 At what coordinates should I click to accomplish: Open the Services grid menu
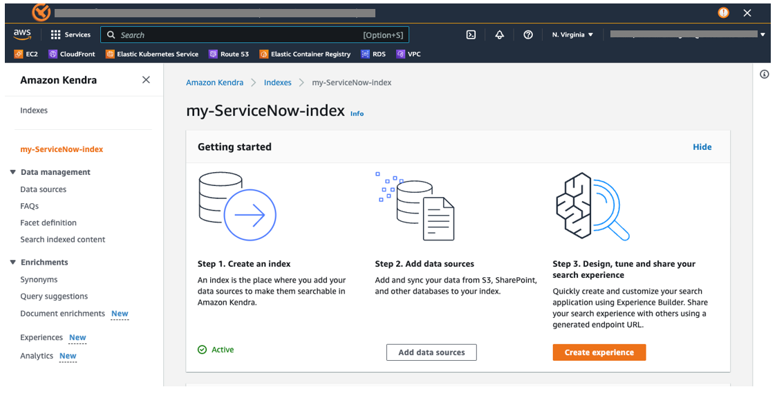pyautogui.click(x=71, y=35)
